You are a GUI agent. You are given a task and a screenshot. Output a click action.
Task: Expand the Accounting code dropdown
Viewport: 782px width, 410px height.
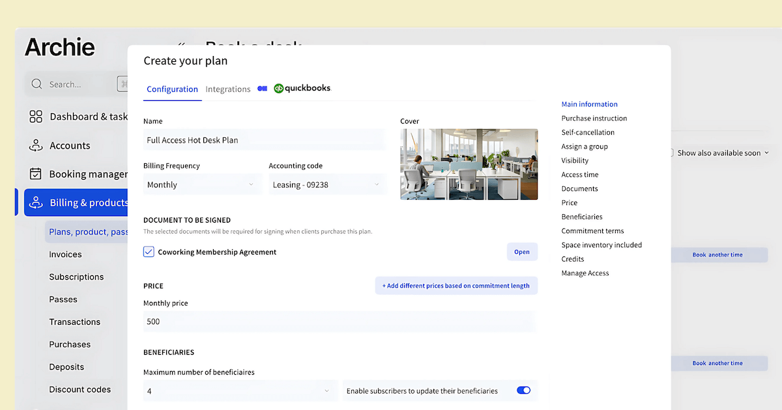[326, 185]
